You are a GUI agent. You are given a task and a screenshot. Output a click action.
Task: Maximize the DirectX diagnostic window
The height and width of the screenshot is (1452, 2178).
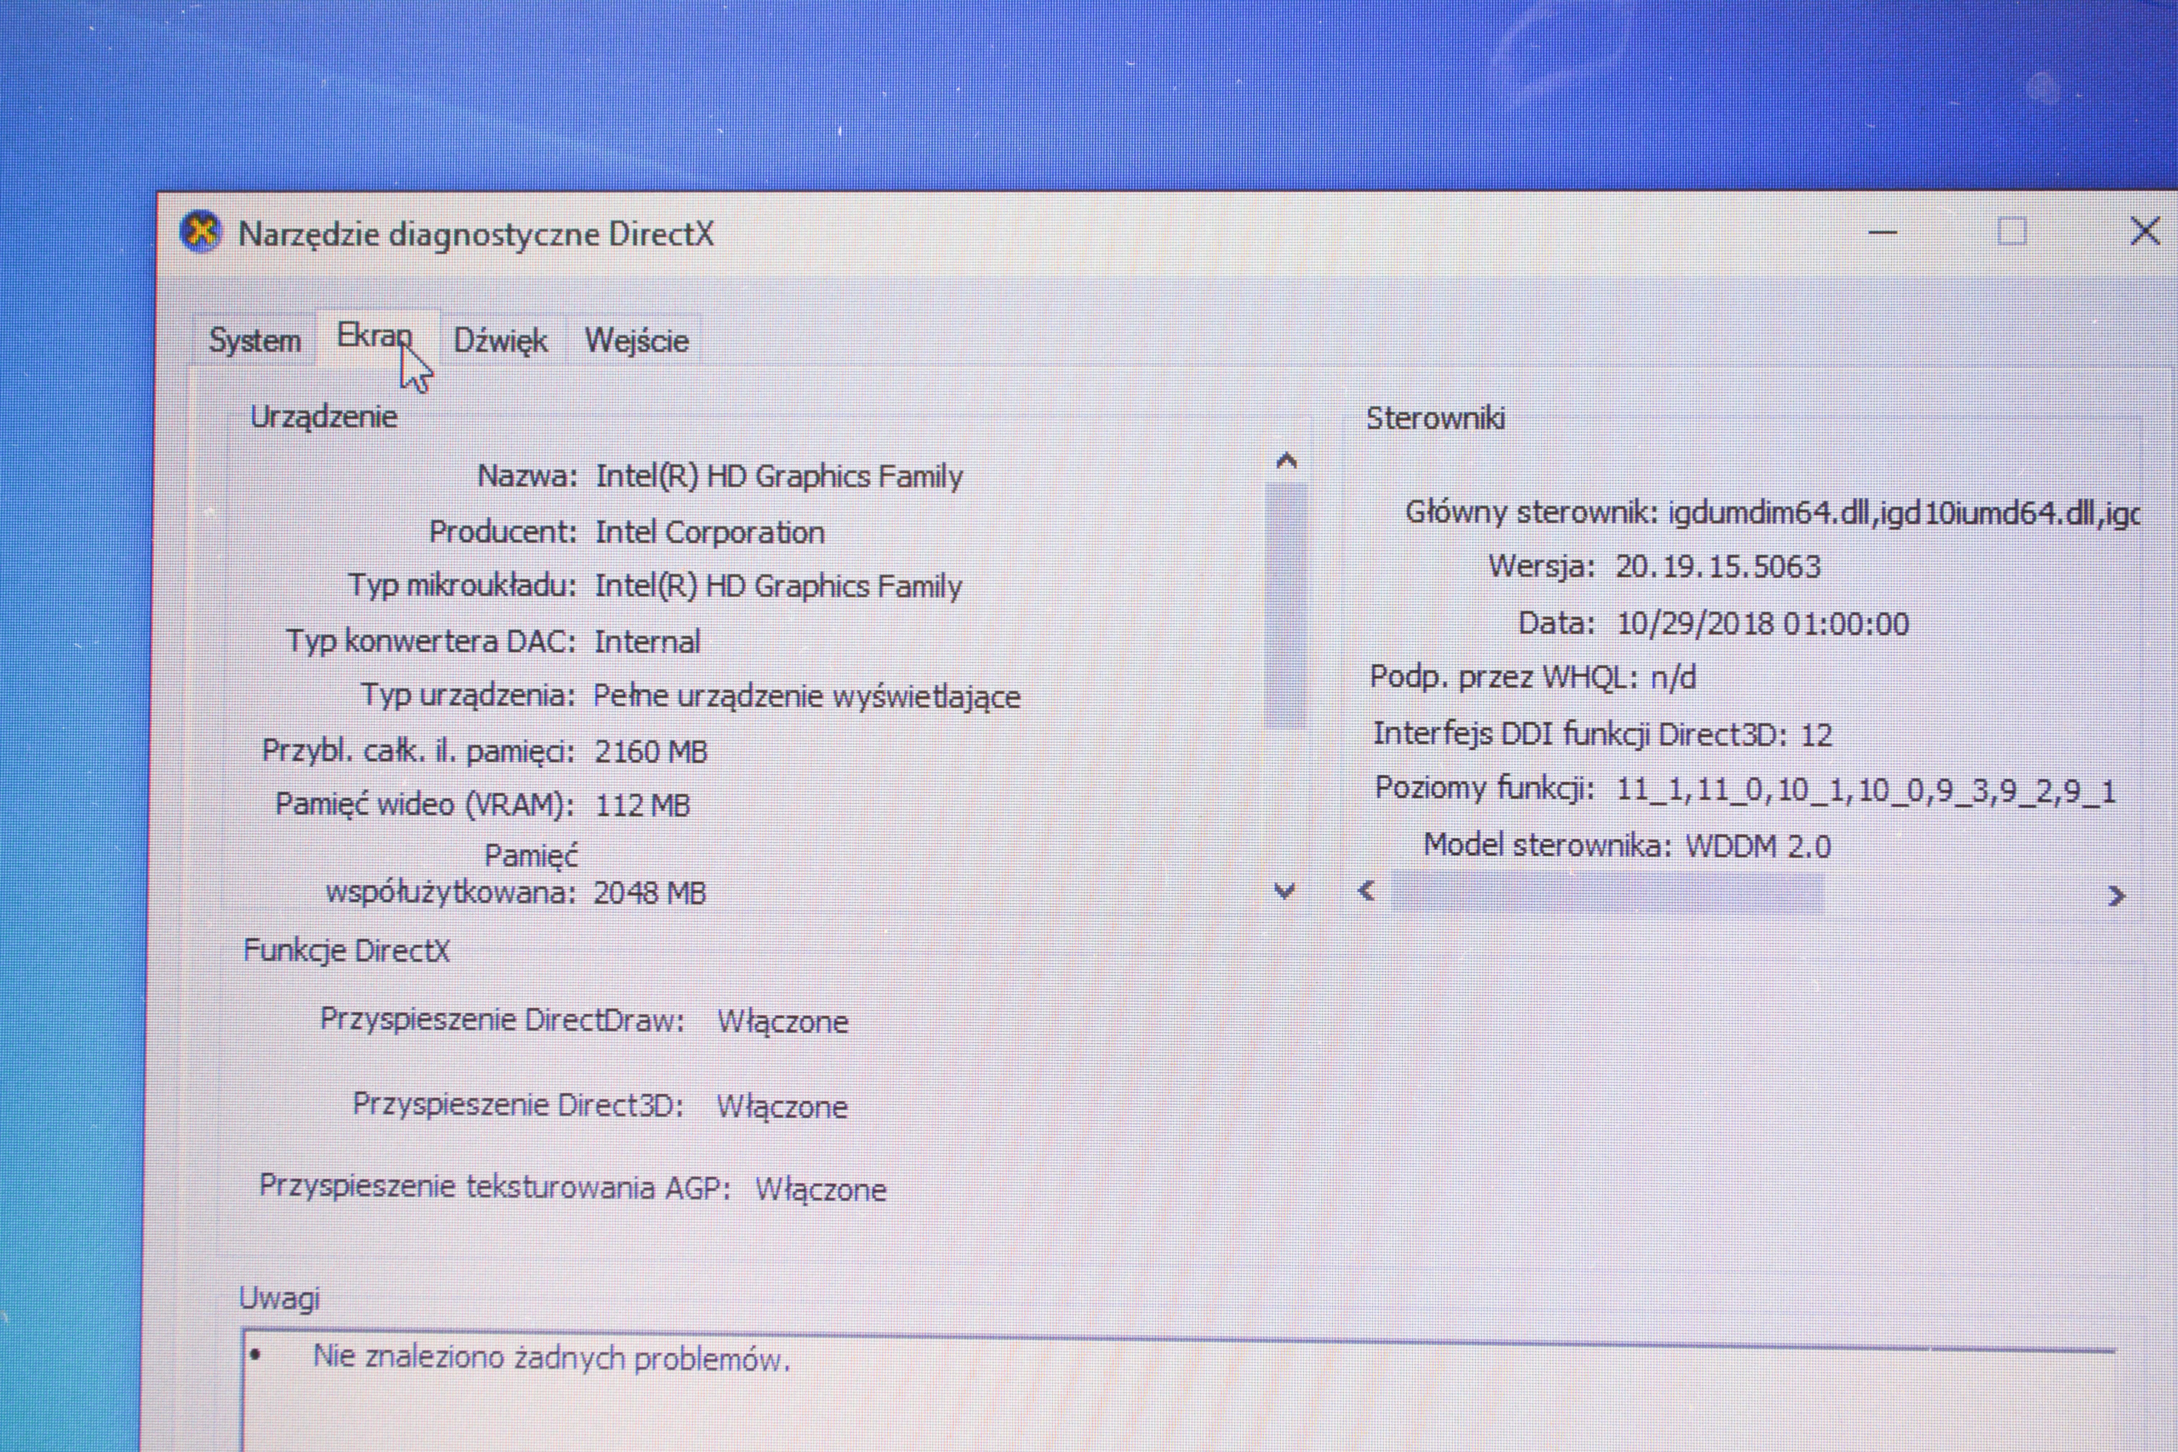2011,232
